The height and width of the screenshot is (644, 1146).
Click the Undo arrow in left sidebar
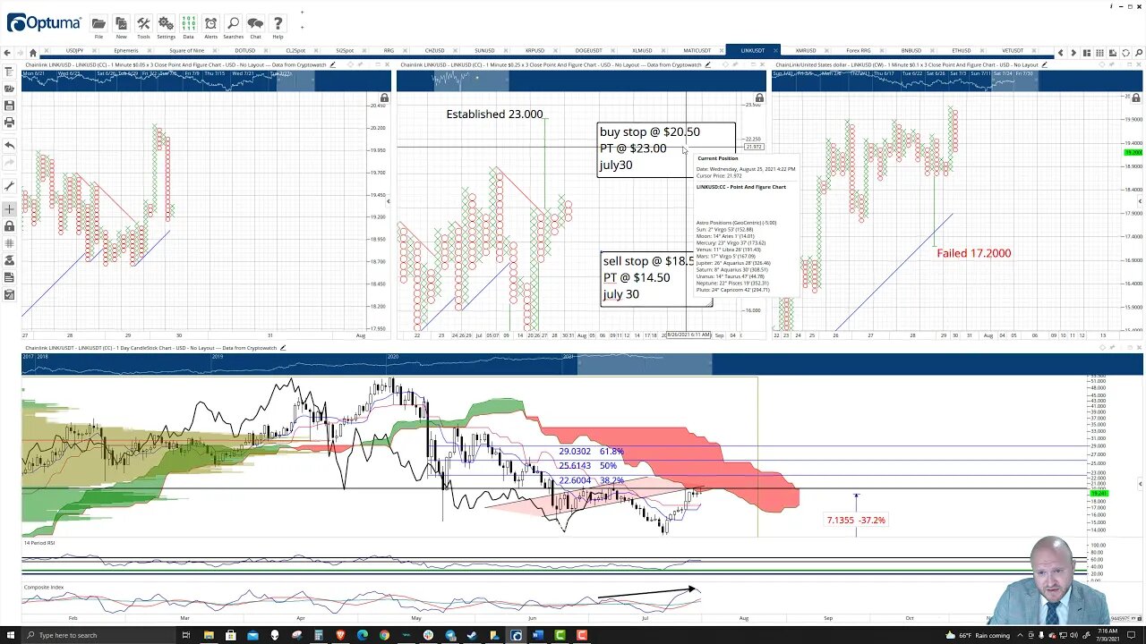9,145
